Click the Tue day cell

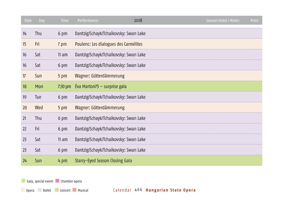(38, 97)
